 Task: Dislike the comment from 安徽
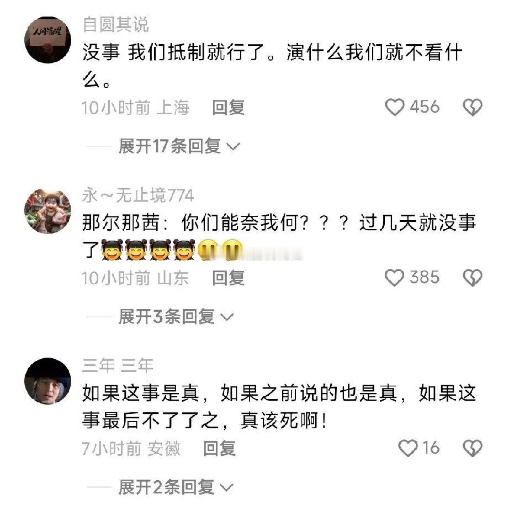pyautogui.click(x=473, y=448)
